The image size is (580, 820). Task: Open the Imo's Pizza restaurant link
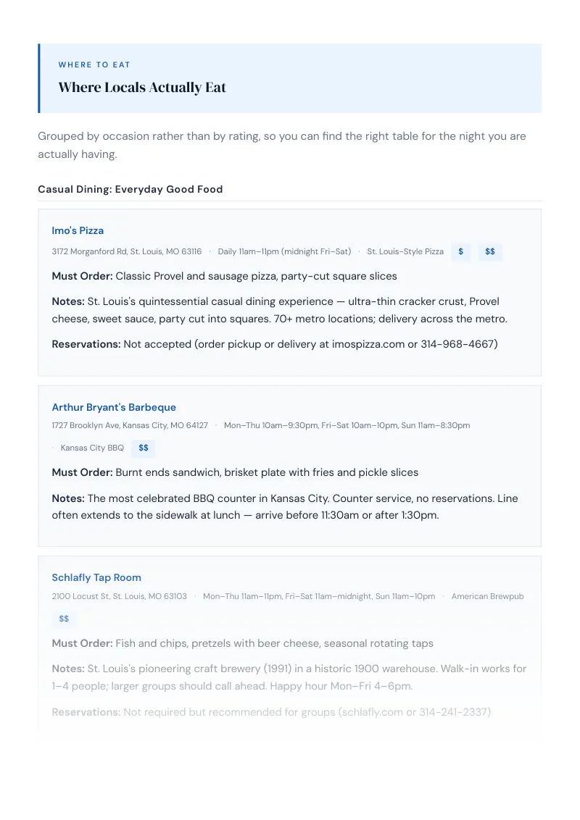click(x=78, y=230)
